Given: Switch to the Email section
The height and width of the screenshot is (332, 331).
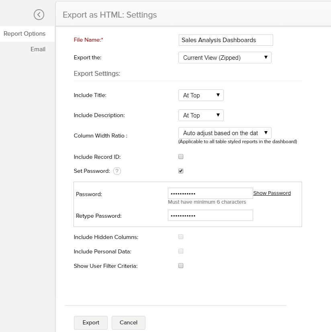Looking at the screenshot, I should tap(38, 49).
